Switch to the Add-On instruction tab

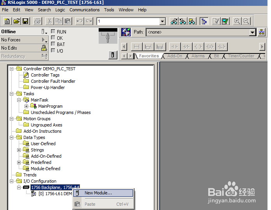click(175, 56)
